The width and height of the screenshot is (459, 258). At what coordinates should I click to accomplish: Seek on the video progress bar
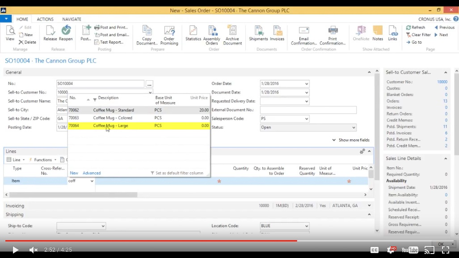point(230,241)
